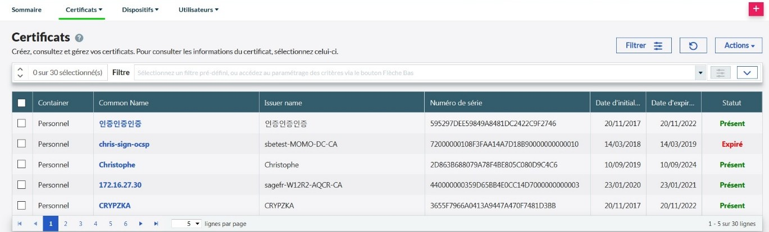Viewport: 769px width, 232px height.
Task: Open the Christophe certificate link
Action: pos(117,165)
